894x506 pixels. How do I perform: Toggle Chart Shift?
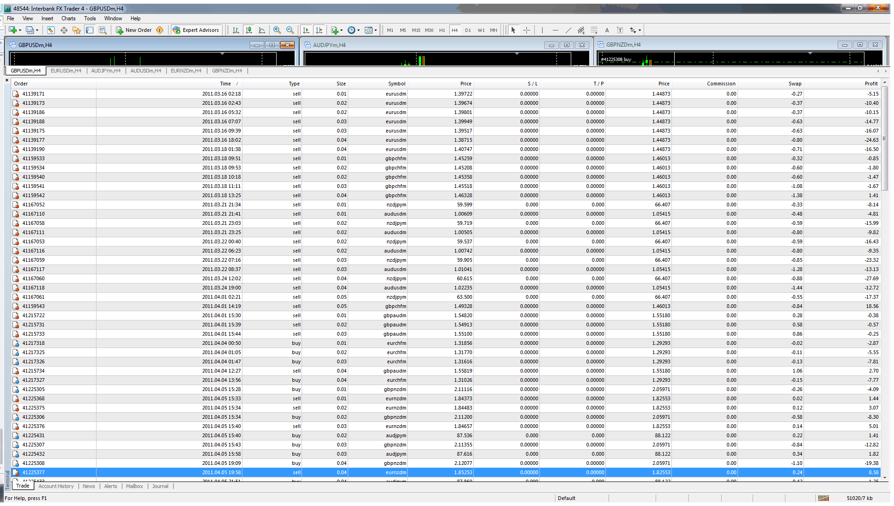coord(319,30)
